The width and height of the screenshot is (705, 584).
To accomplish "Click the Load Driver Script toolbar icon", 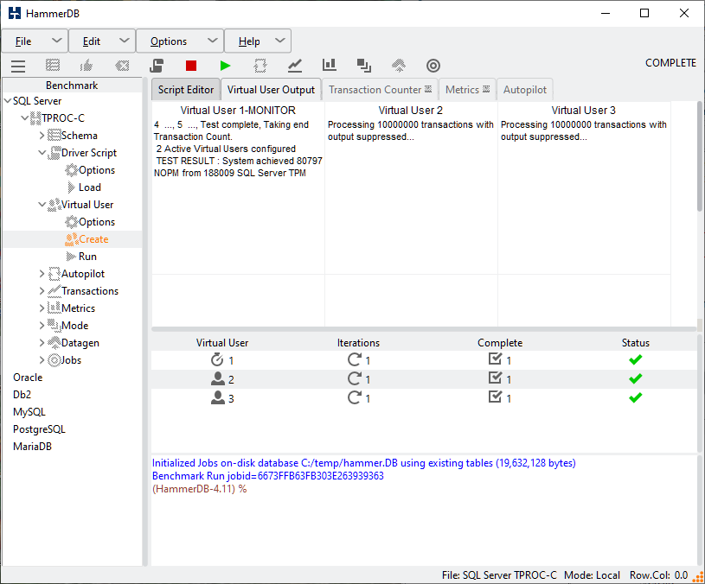I will [157, 66].
